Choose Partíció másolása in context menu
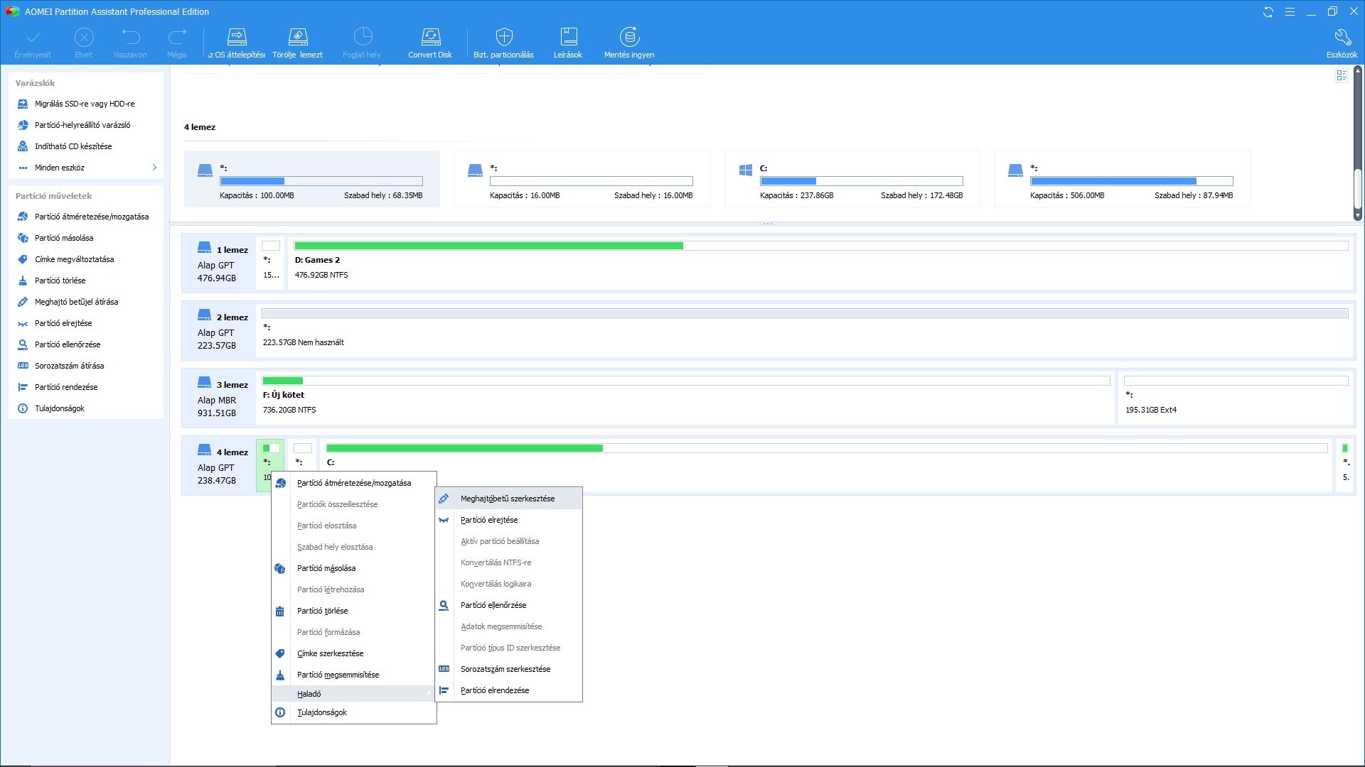 coord(354,568)
